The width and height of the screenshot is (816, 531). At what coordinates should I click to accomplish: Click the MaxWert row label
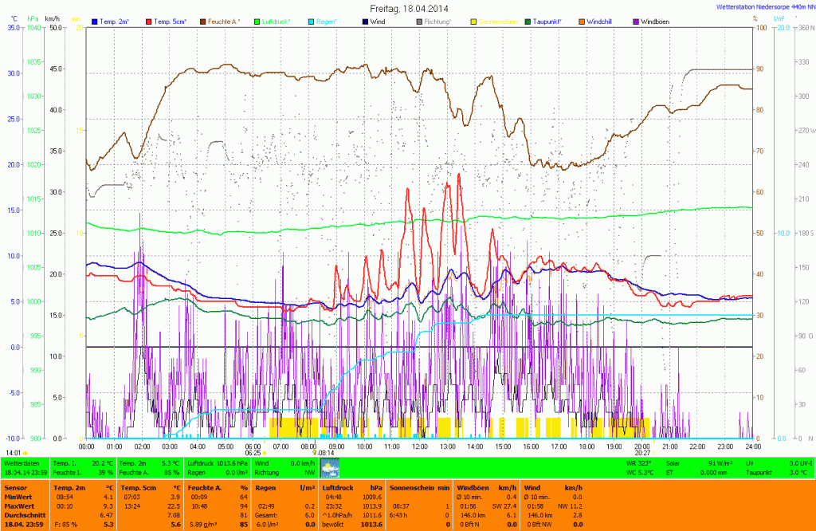coord(20,505)
